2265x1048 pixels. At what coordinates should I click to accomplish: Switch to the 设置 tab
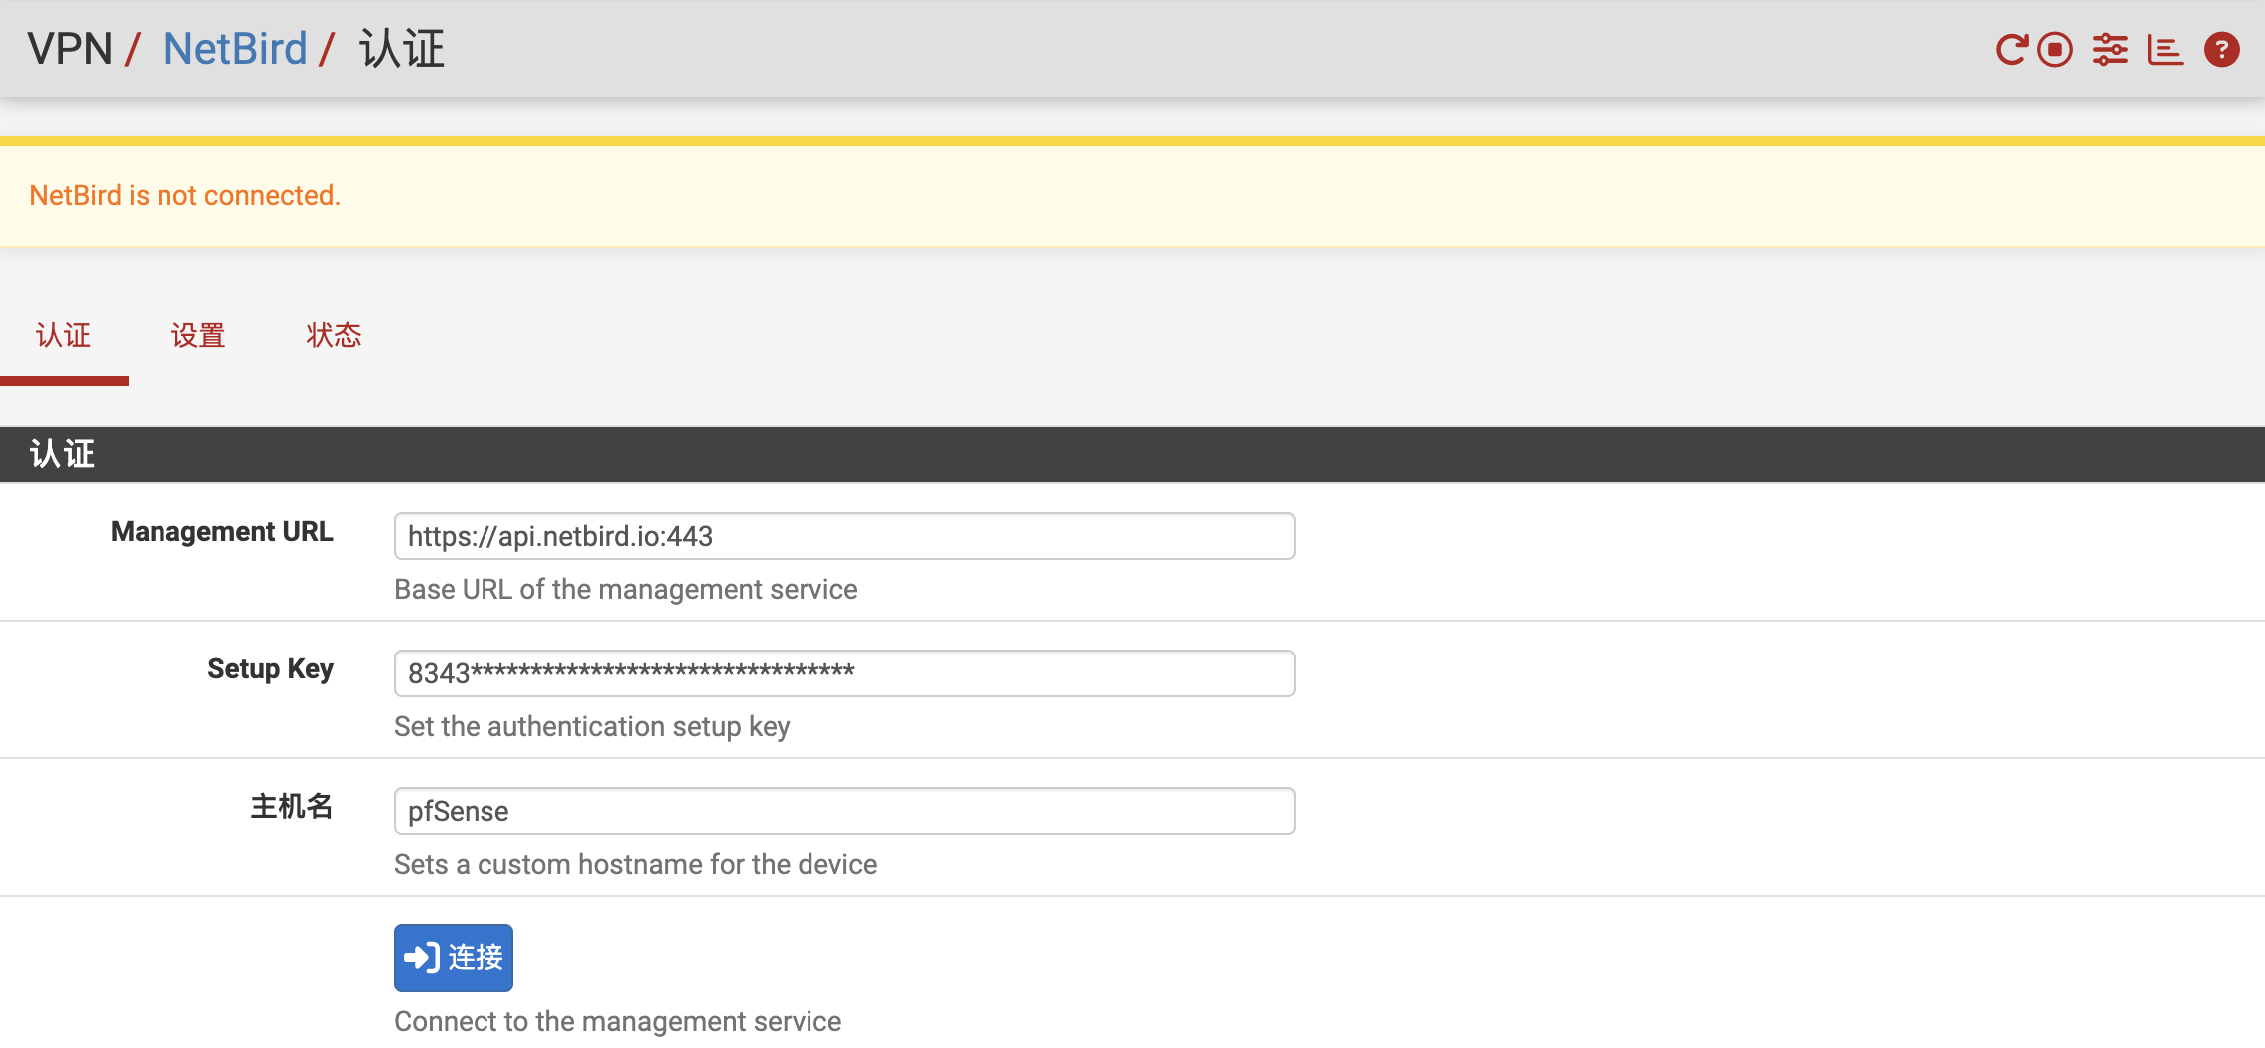pos(198,336)
